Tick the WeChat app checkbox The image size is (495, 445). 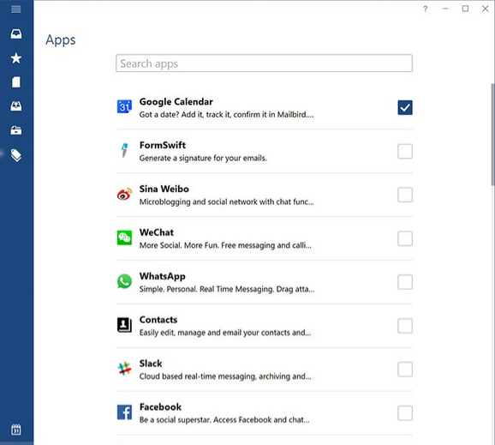click(405, 238)
